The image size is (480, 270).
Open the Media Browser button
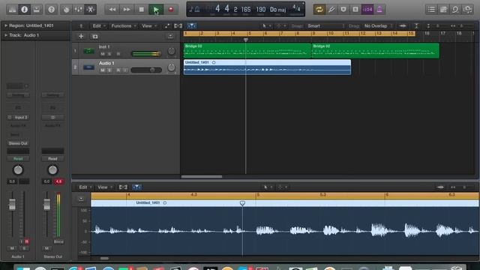(467, 10)
